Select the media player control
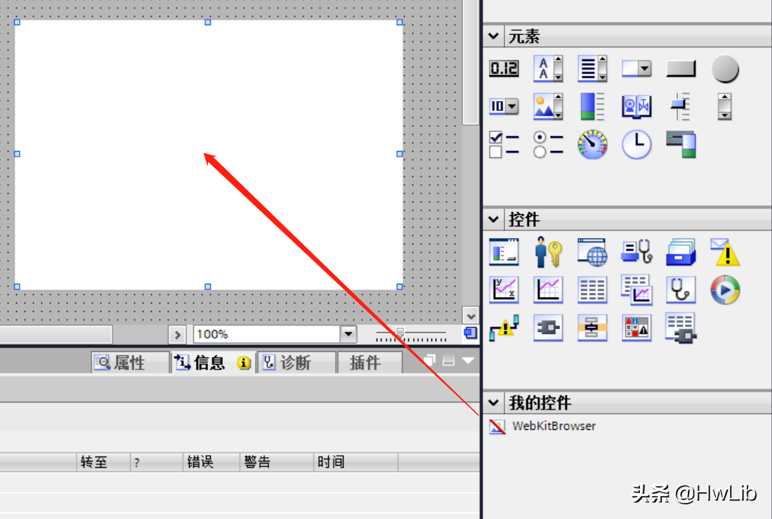 tap(725, 290)
